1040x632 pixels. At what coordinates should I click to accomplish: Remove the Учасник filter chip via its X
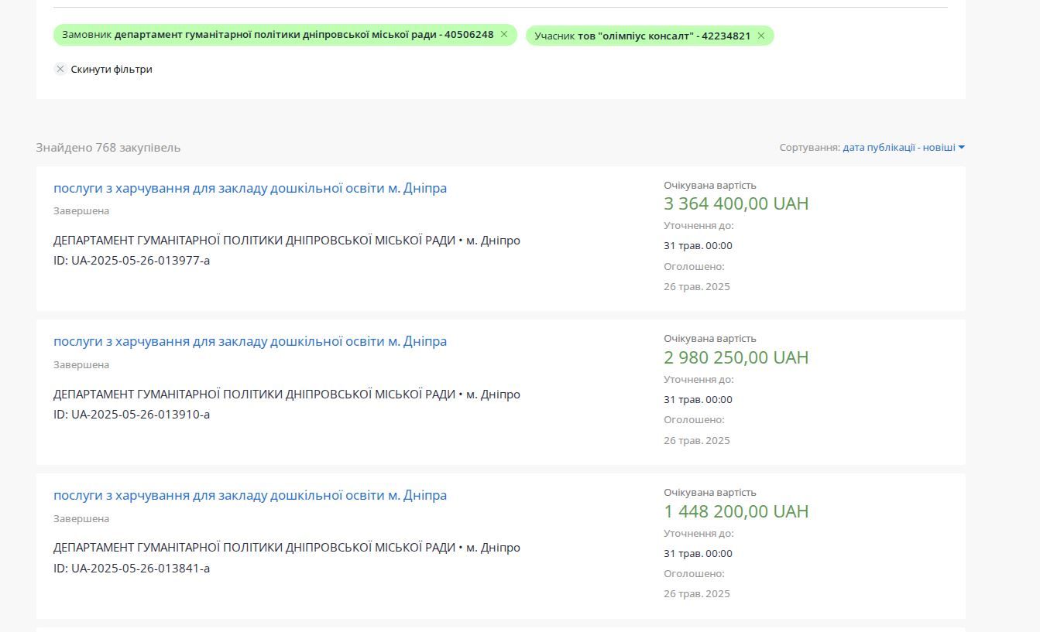pyautogui.click(x=761, y=36)
